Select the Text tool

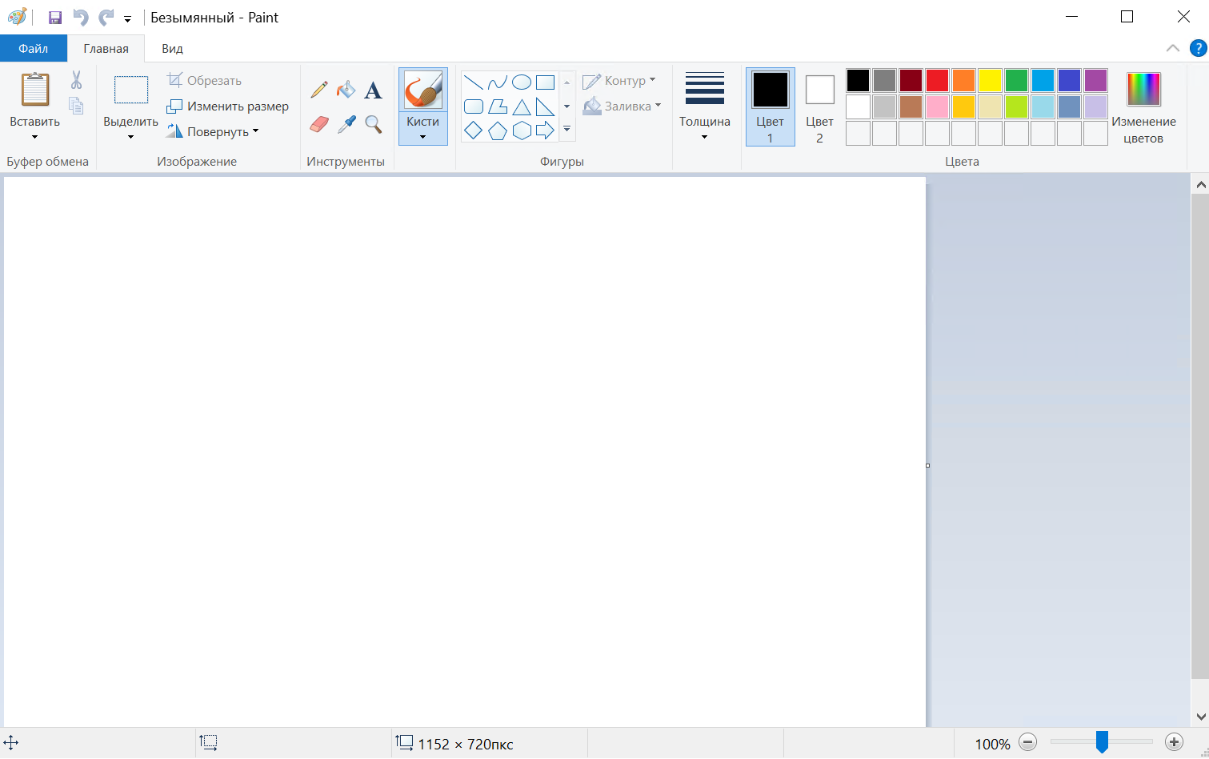(x=373, y=90)
